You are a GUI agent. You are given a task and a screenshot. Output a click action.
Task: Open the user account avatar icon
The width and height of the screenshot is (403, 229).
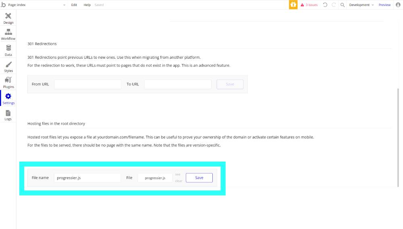click(398, 4)
